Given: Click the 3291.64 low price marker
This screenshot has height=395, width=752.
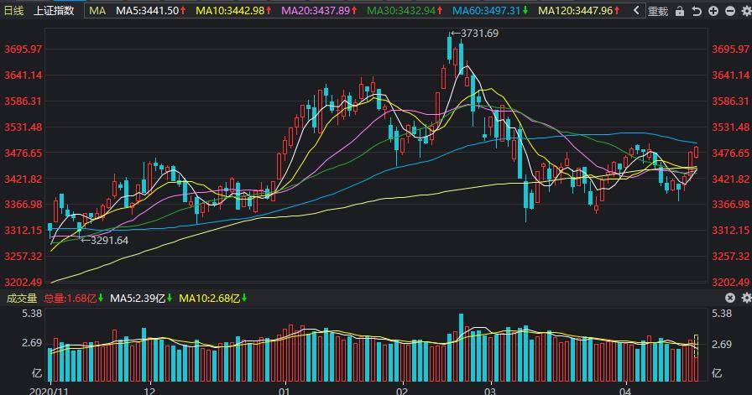Looking at the screenshot, I should tap(107, 240).
